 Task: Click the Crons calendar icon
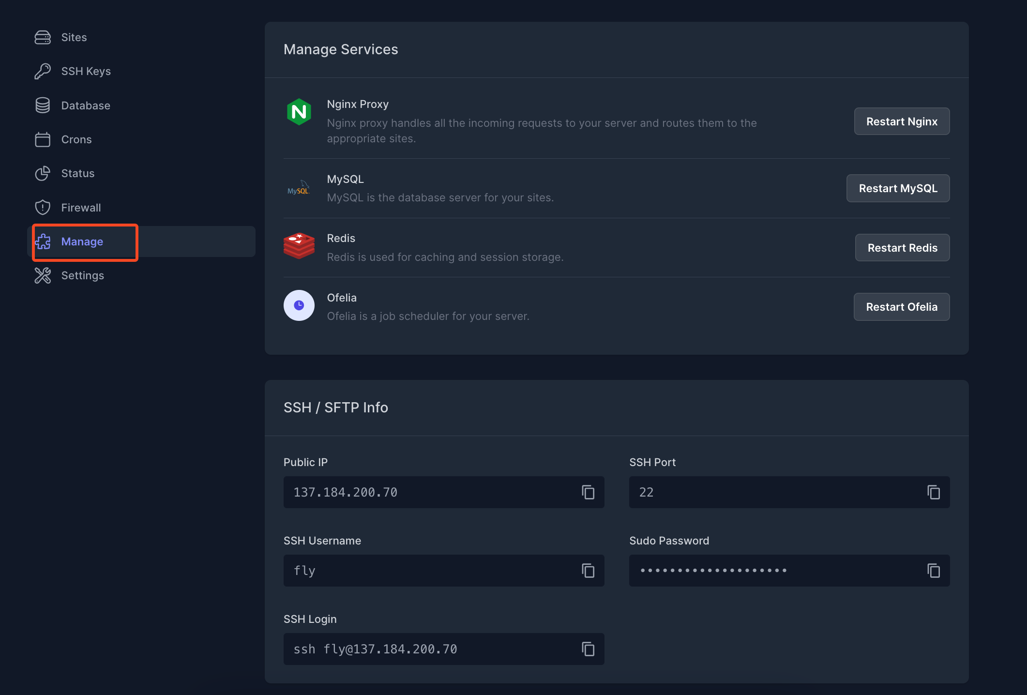[x=43, y=139]
